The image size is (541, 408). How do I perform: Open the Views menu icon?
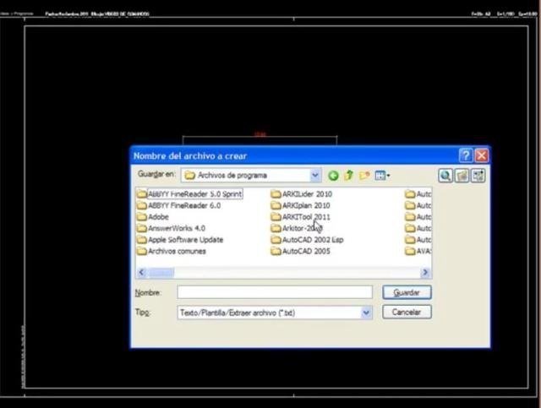(x=382, y=175)
